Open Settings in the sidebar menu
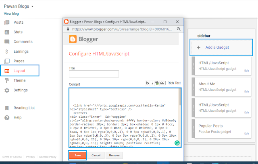The width and height of the screenshot is (258, 164). (x=21, y=90)
